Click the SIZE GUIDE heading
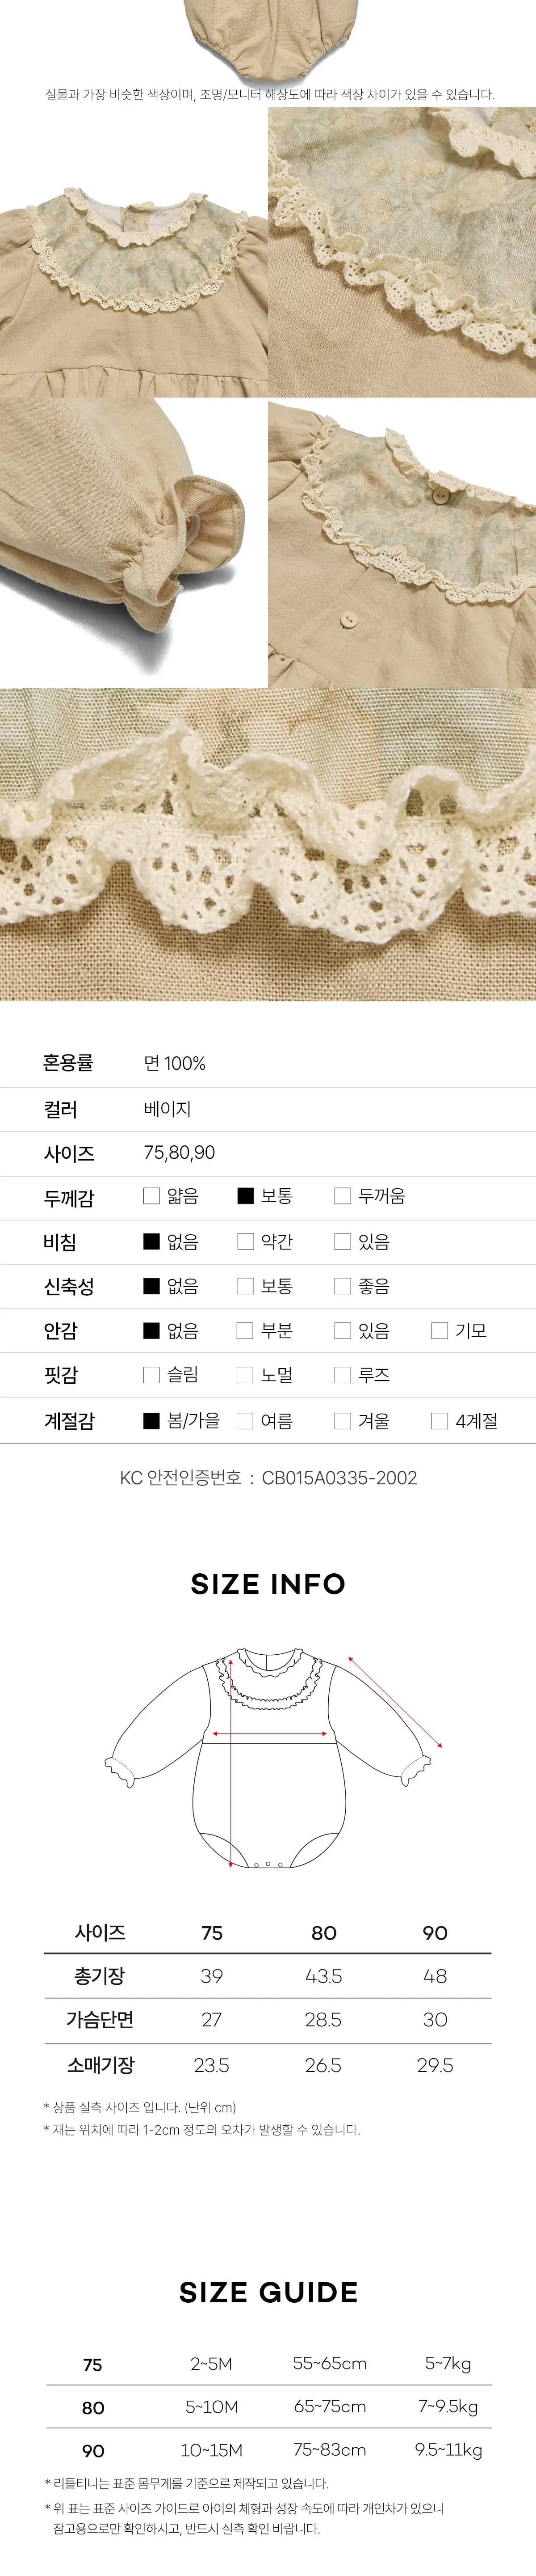The width and height of the screenshot is (536, 2576). coord(268,2292)
